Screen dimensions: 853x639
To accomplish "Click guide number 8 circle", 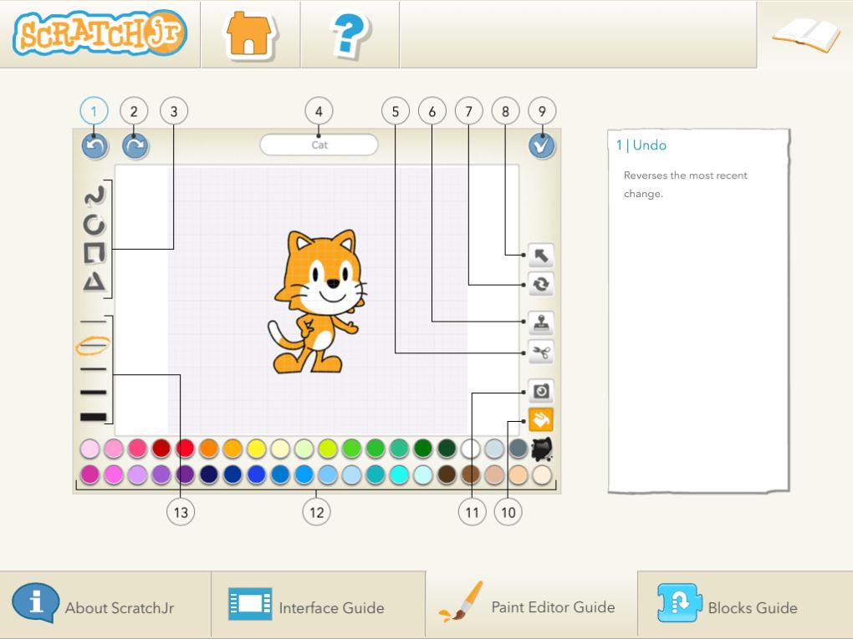I will (x=505, y=111).
